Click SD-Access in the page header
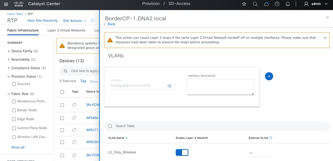333x161 pixels. tap(180, 4)
